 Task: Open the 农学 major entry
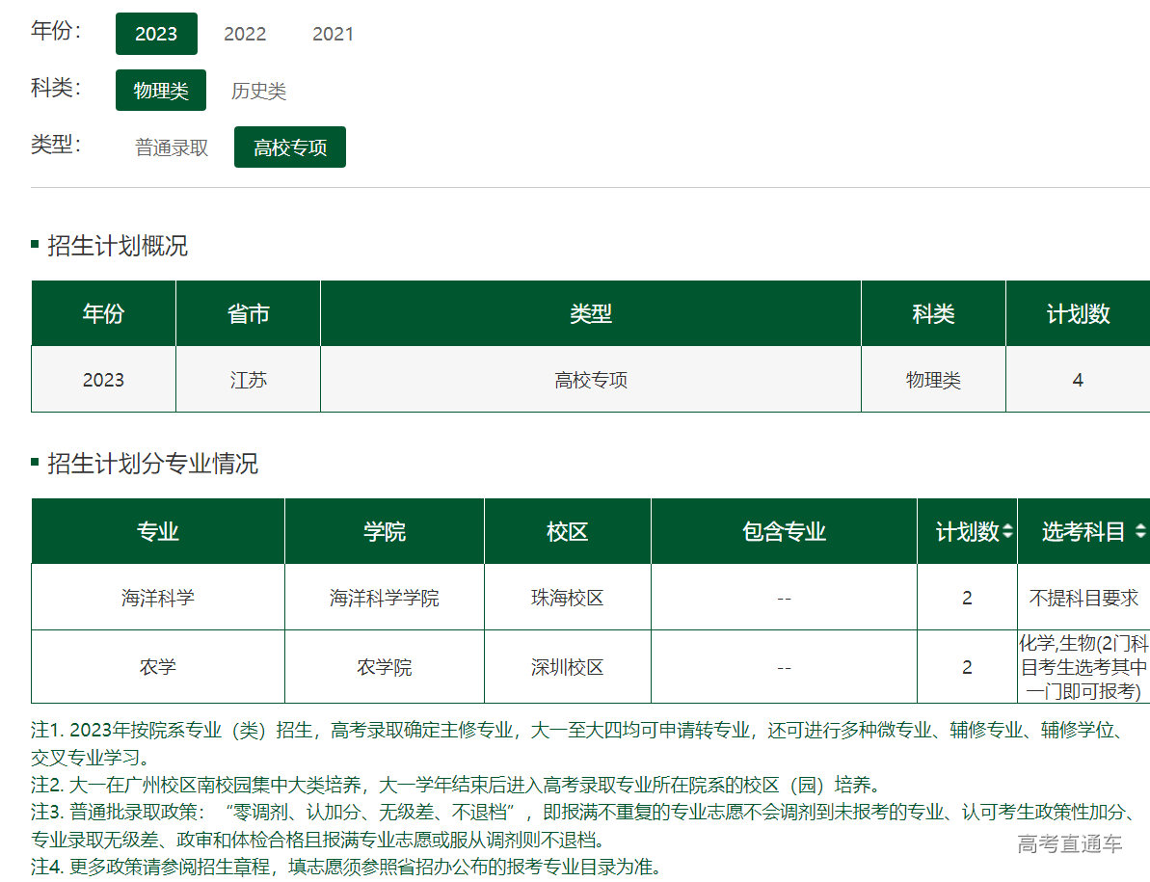click(158, 667)
